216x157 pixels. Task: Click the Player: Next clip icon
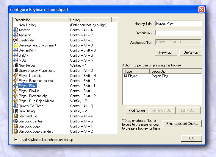click(x=16, y=76)
